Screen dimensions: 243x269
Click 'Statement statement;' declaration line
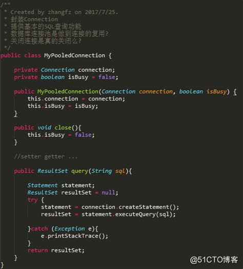pos(61,185)
